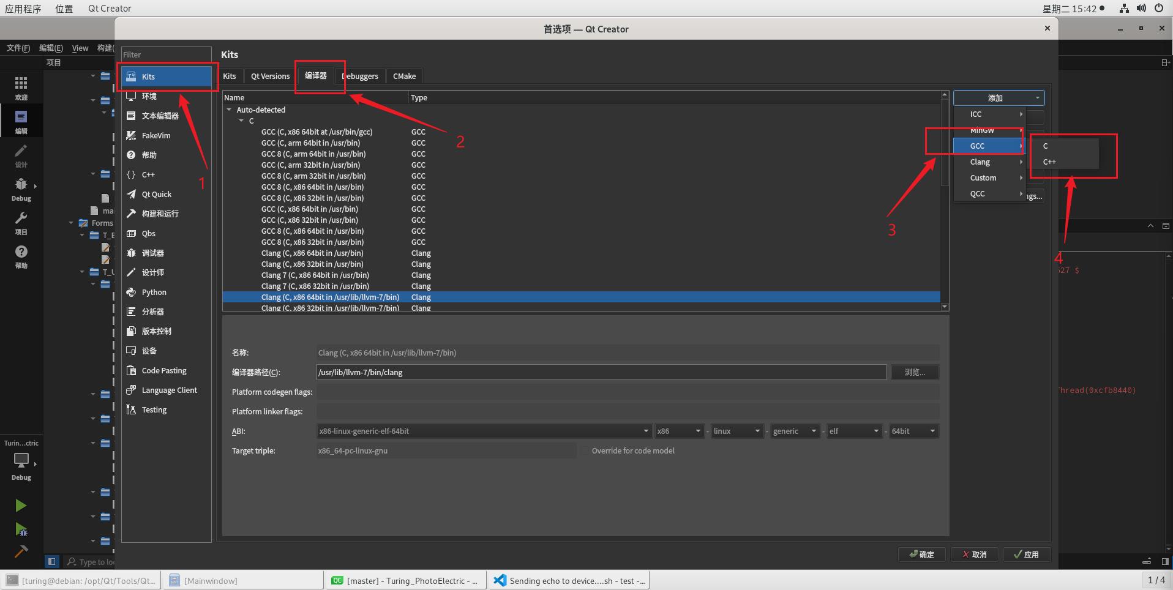The width and height of the screenshot is (1173, 590).
Task: Open the 版本控制 settings category
Action: [x=167, y=331]
